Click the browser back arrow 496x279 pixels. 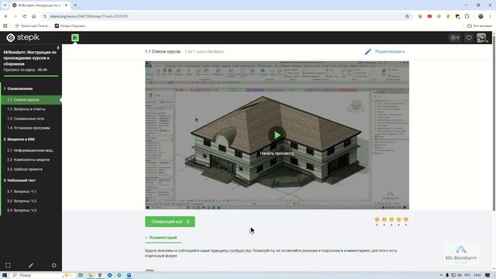pyautogui.click(x=6, y=16)
